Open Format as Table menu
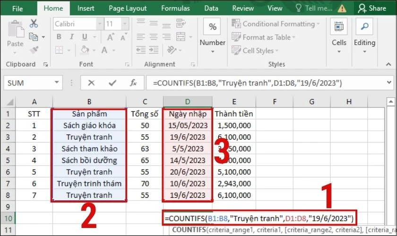This screenshot has height=236, width=397. click(x=263, y=37)
